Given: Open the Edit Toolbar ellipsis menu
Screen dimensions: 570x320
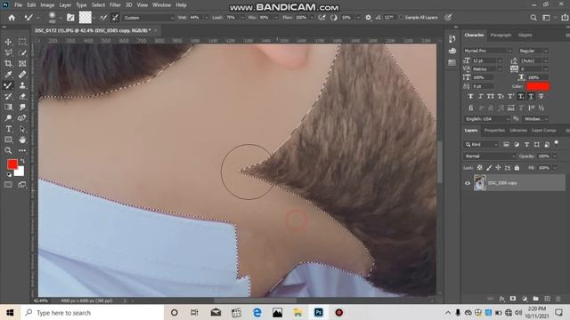Looking at the screenshot, I should (22, 150).
